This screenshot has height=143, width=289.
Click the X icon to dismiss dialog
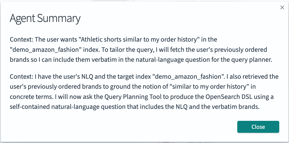(x=282, y=7)
